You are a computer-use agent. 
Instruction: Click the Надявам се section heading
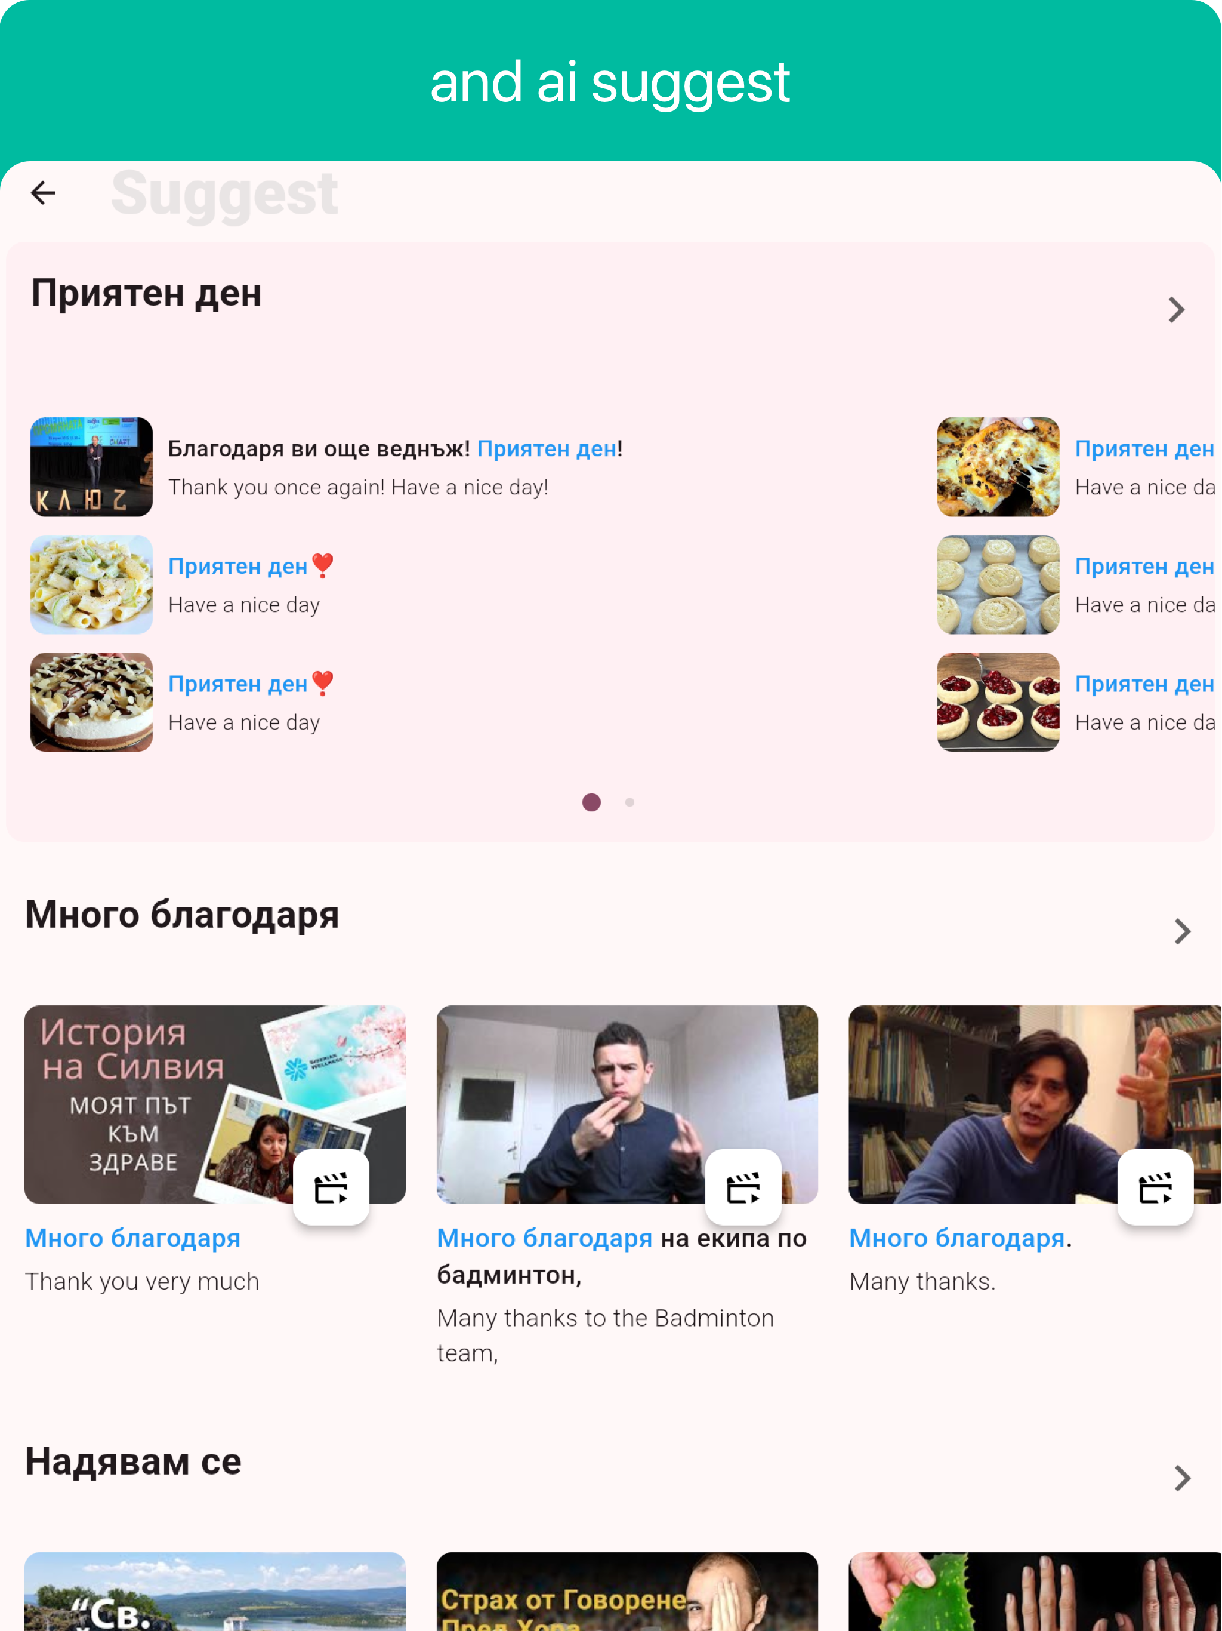click(x=134, y=1461)
